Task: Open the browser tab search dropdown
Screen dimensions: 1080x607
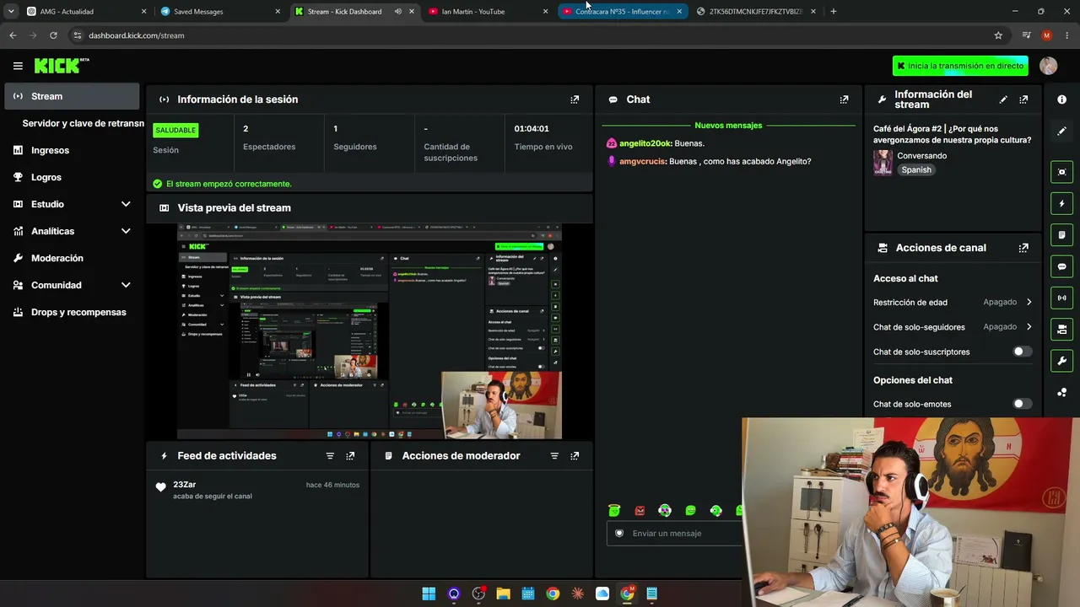Action: (11, 12)
